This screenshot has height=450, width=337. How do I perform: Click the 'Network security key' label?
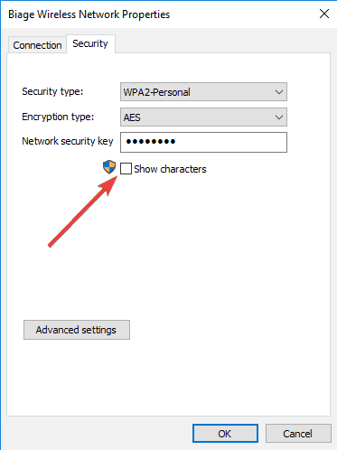pyautogui.click(x=68, y=141)
